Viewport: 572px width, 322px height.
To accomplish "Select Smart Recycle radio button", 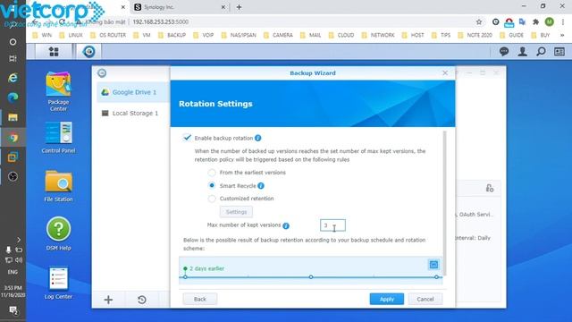I will point(212,185).
